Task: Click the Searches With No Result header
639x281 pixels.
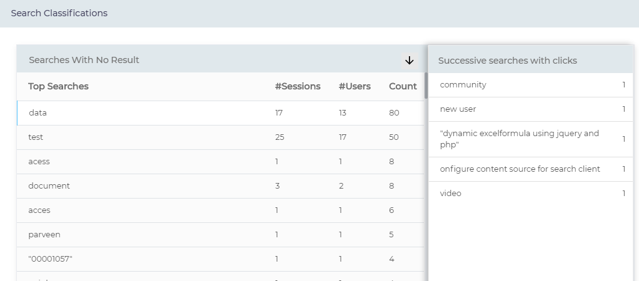Action: tap(84, 60)
